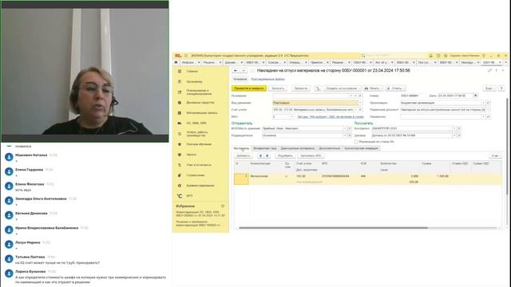Open the Главное section in sidebar
The image size is (511, 287).
click(192, 71)
